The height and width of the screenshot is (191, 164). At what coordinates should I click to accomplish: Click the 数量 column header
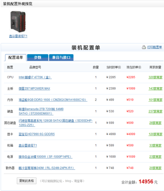point(96,67)
